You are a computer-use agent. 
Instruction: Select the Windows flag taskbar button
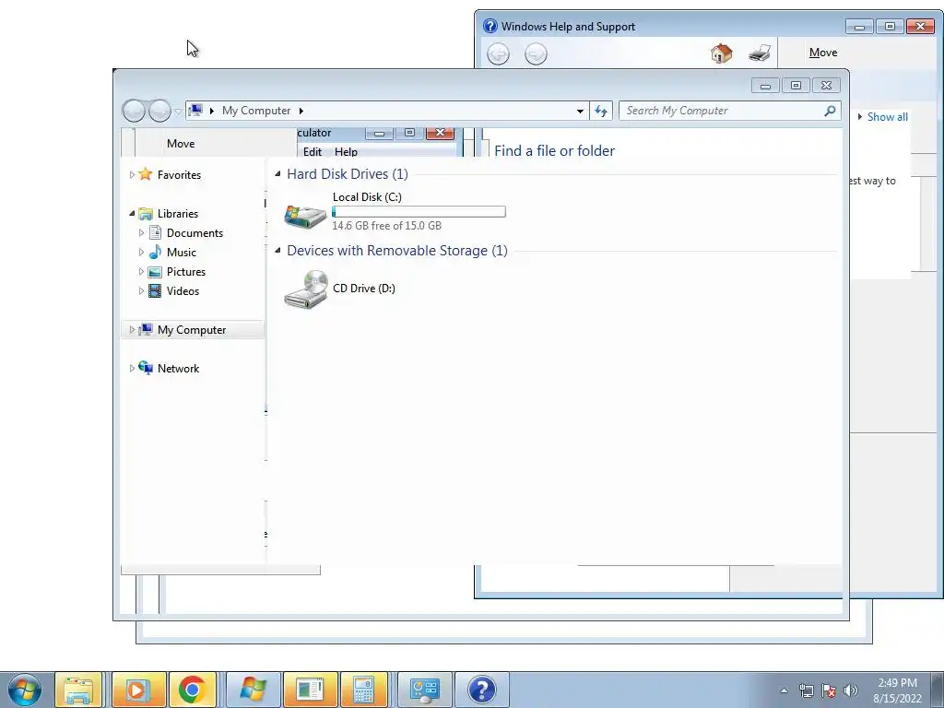click(x=253, y=690)
